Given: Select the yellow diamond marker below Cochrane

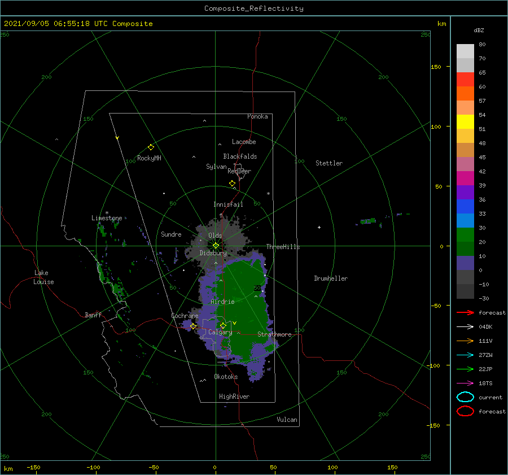Looking at the screenshot, I should point(193,326).
